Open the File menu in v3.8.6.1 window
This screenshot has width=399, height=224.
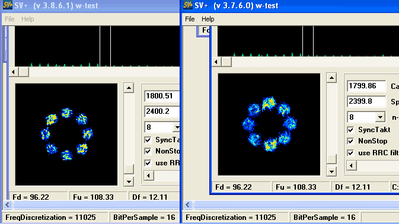[x=9, y=19]
